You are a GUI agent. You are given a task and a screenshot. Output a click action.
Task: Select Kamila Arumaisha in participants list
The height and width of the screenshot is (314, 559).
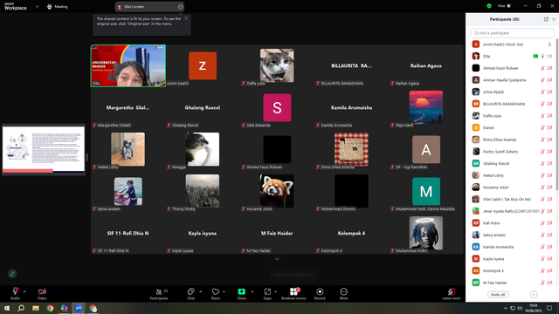pyautogui.click(x=513, y=247)
